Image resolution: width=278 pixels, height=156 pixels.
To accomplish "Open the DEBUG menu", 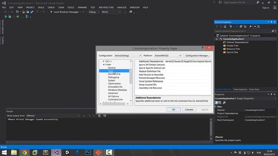I will (51, 7).
